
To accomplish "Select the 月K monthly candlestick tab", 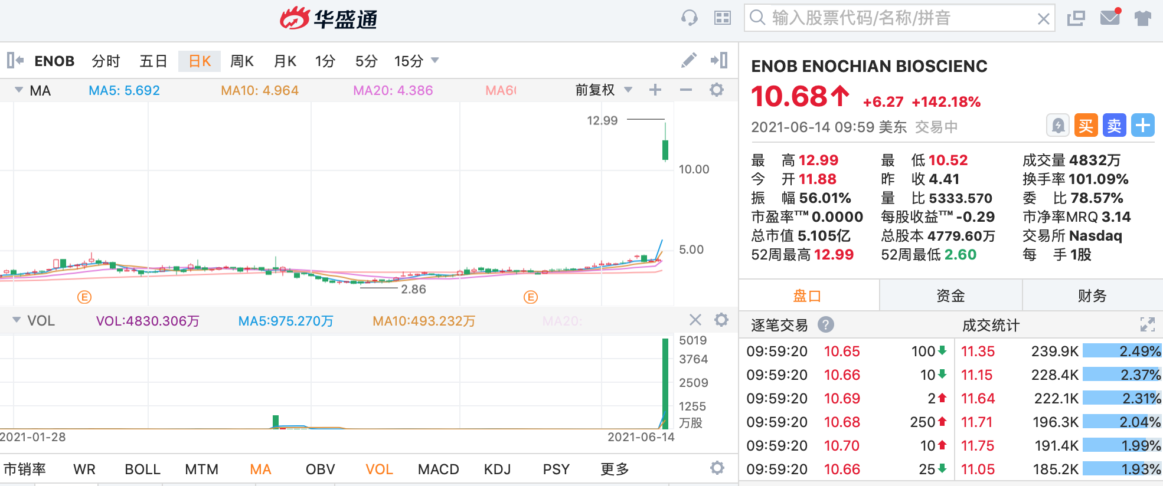I will point(285,61).
